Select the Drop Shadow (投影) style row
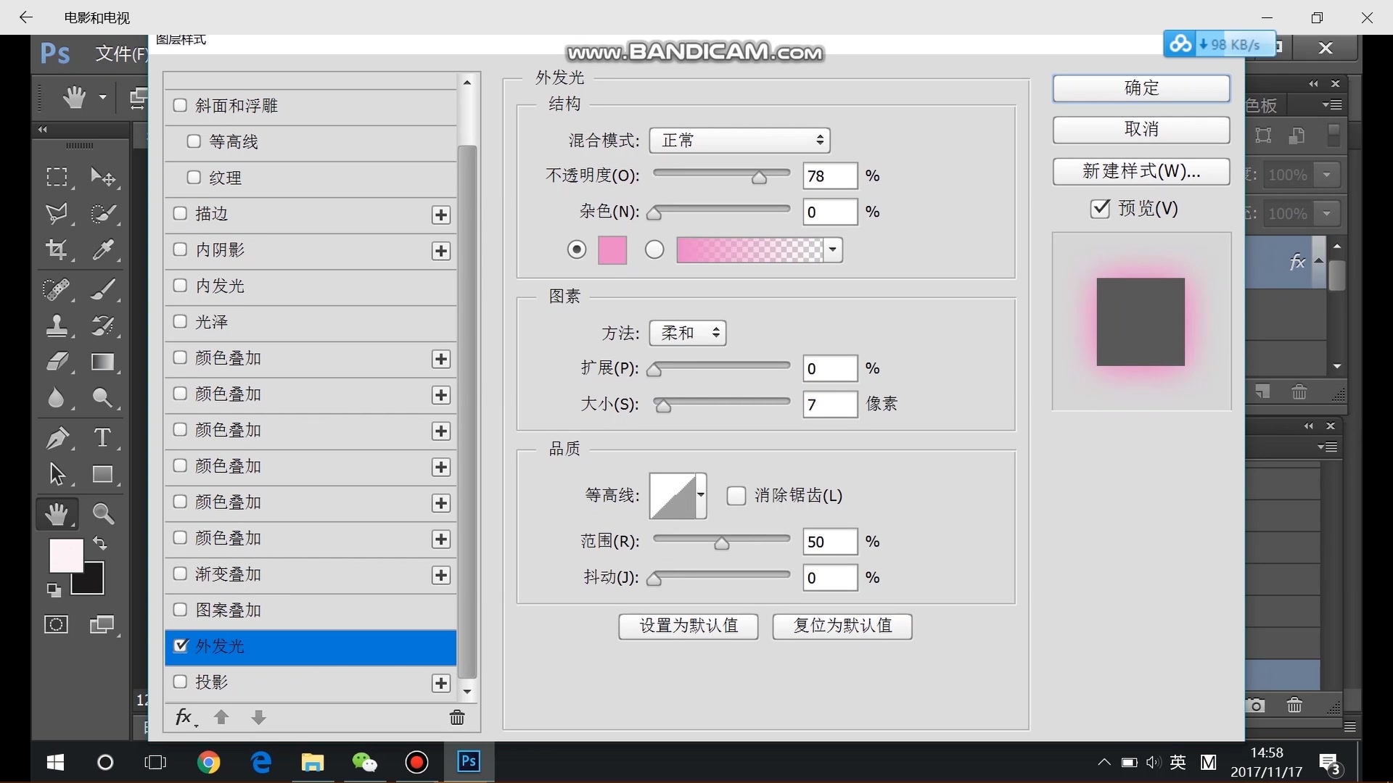This screenshot has height=783, width=1393. [x=311, y=682]
